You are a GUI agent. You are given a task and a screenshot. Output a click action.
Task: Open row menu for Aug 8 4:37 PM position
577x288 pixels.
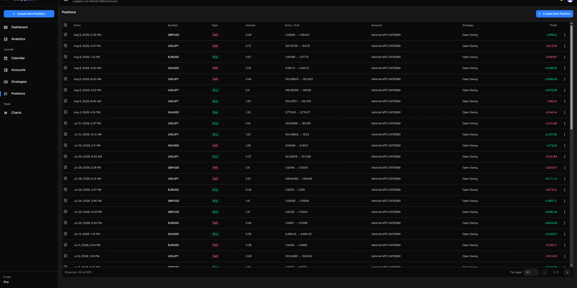pos(565,46)
